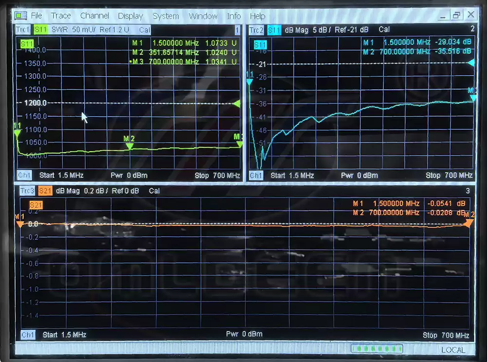Viewport: 487px width, 362px height.
Task: Select marker M3 triangle on SWR trace
Action: coord(240,144)
